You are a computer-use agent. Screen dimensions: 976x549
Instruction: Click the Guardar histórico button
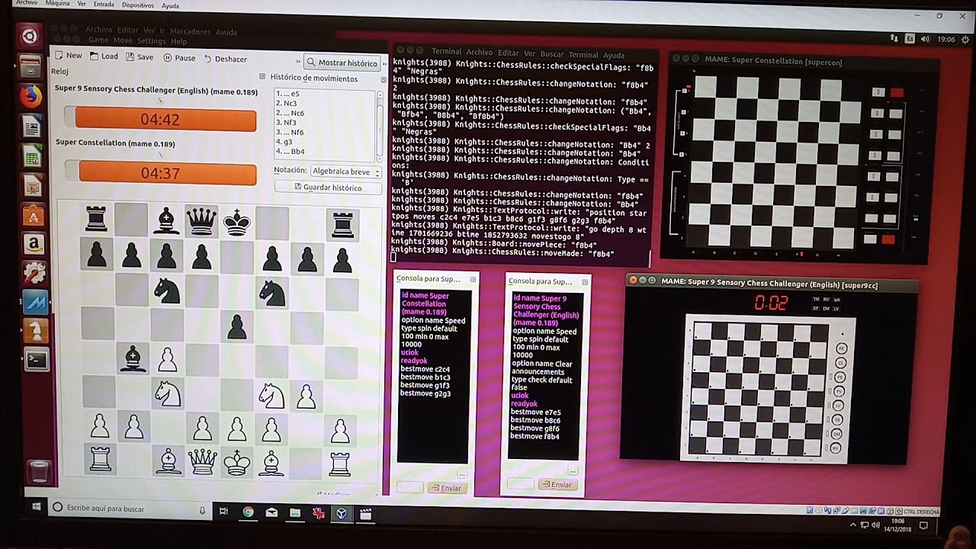[328, 188]
